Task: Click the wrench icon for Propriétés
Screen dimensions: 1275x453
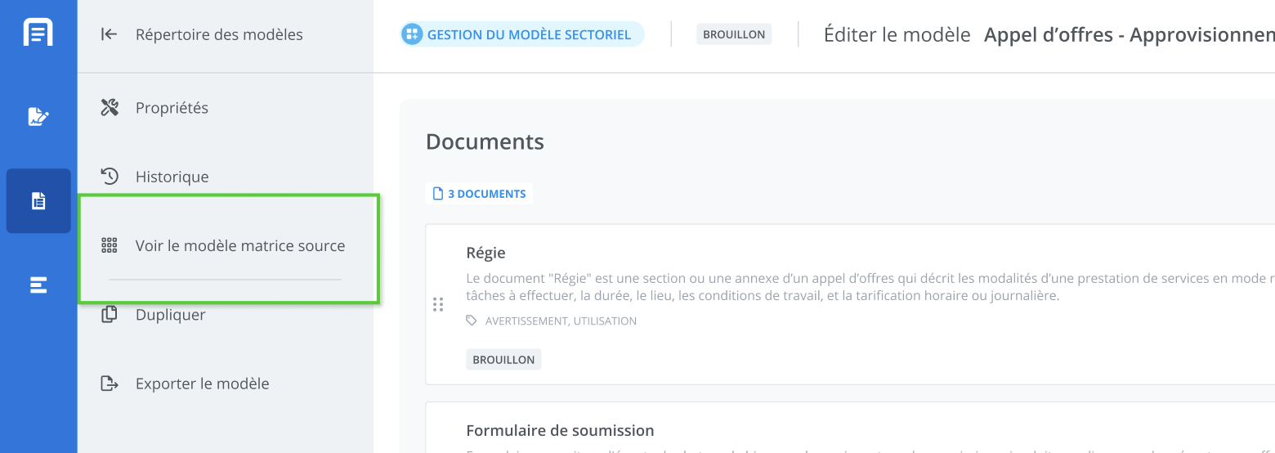Action: coord(110,108)
